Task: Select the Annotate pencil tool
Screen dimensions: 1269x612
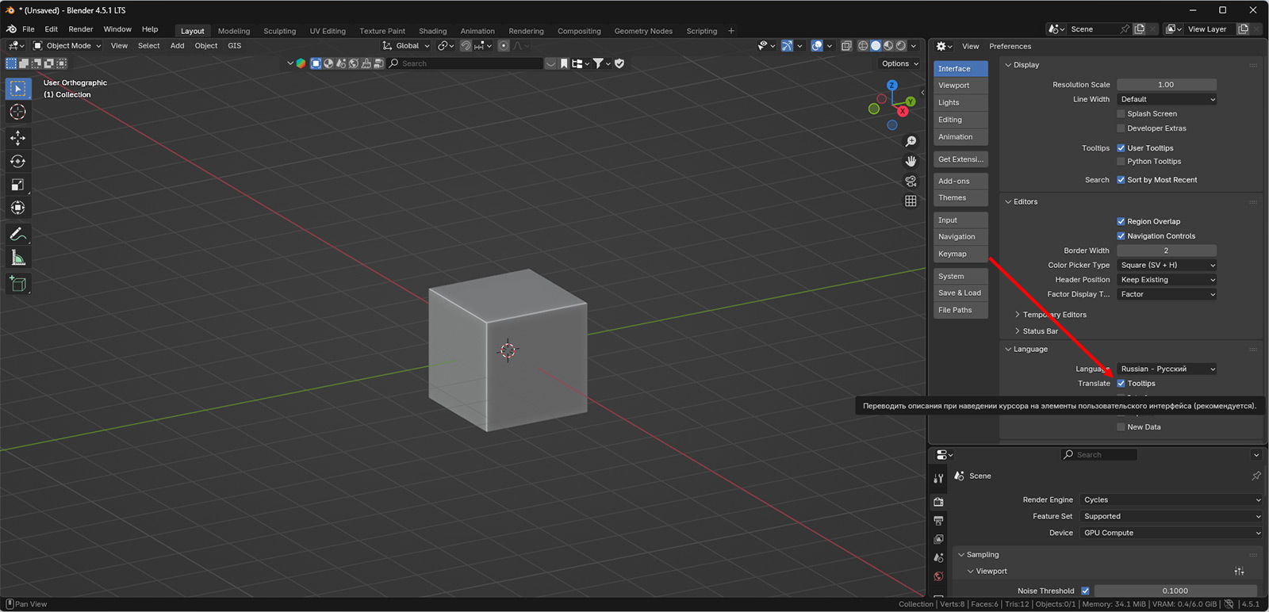Action: 17,234
